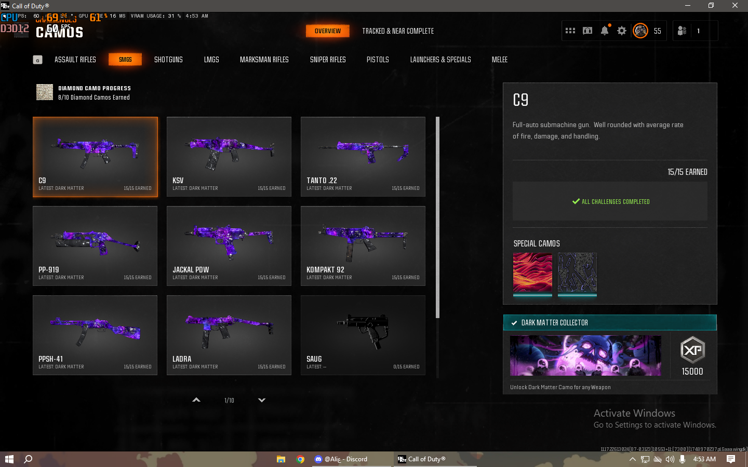Select Assault Rifles category

click(75, 60)
